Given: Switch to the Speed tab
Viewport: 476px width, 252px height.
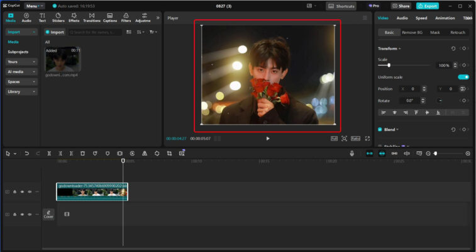Looking at the screenshot, I should [421, 18].
